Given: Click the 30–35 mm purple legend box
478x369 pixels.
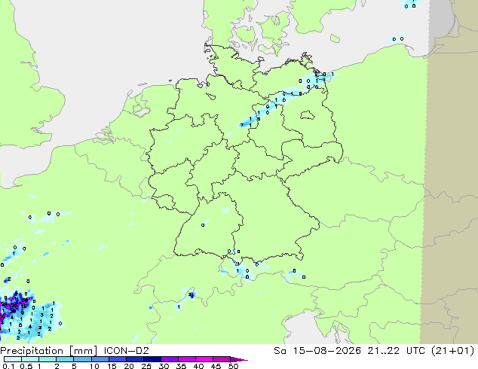Looking at the screenshot, I should [170, 359].
